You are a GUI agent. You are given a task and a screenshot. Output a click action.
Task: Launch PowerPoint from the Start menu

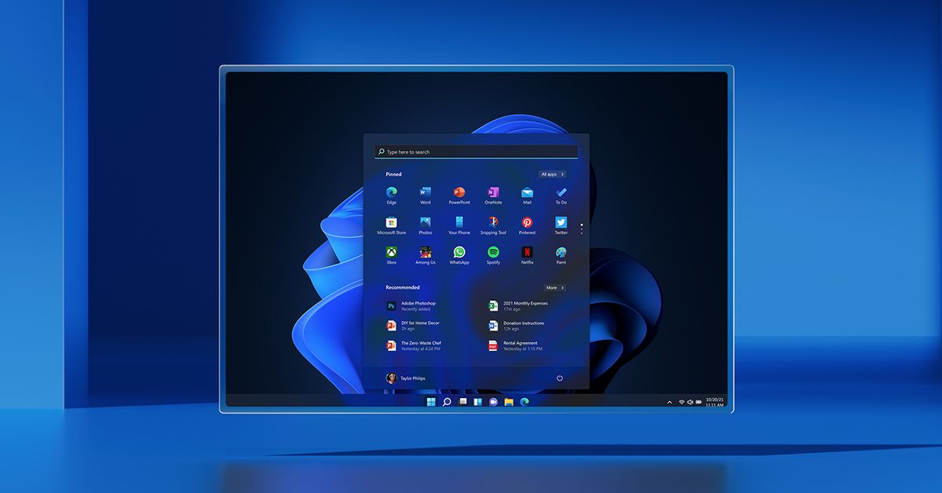tap(458, 193)
